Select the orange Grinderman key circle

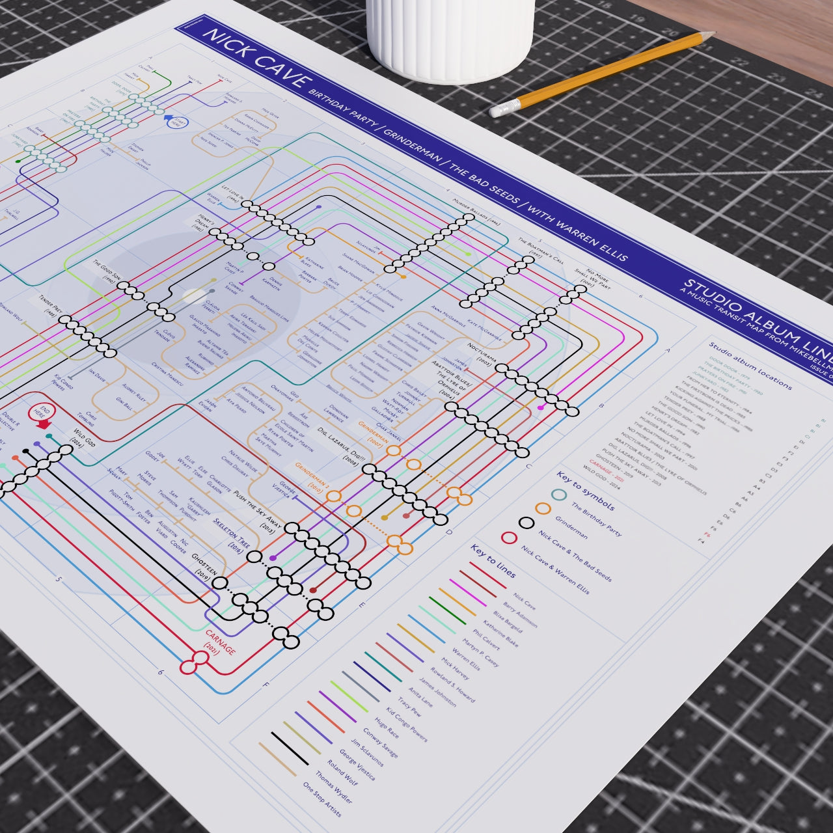[543, 508]
